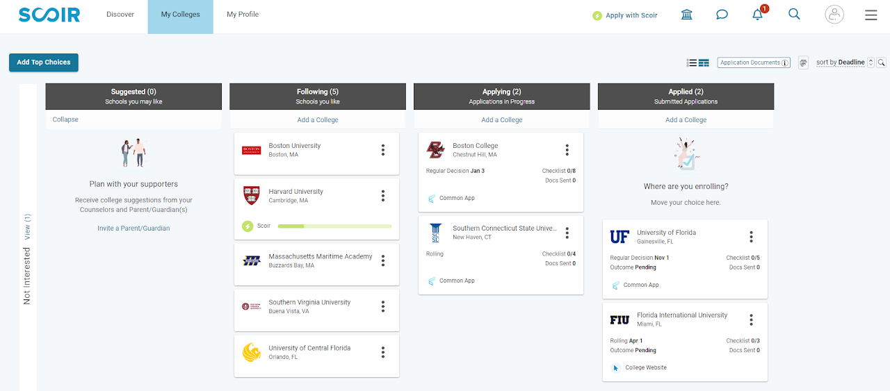Click the print icon

coord(803,63)
